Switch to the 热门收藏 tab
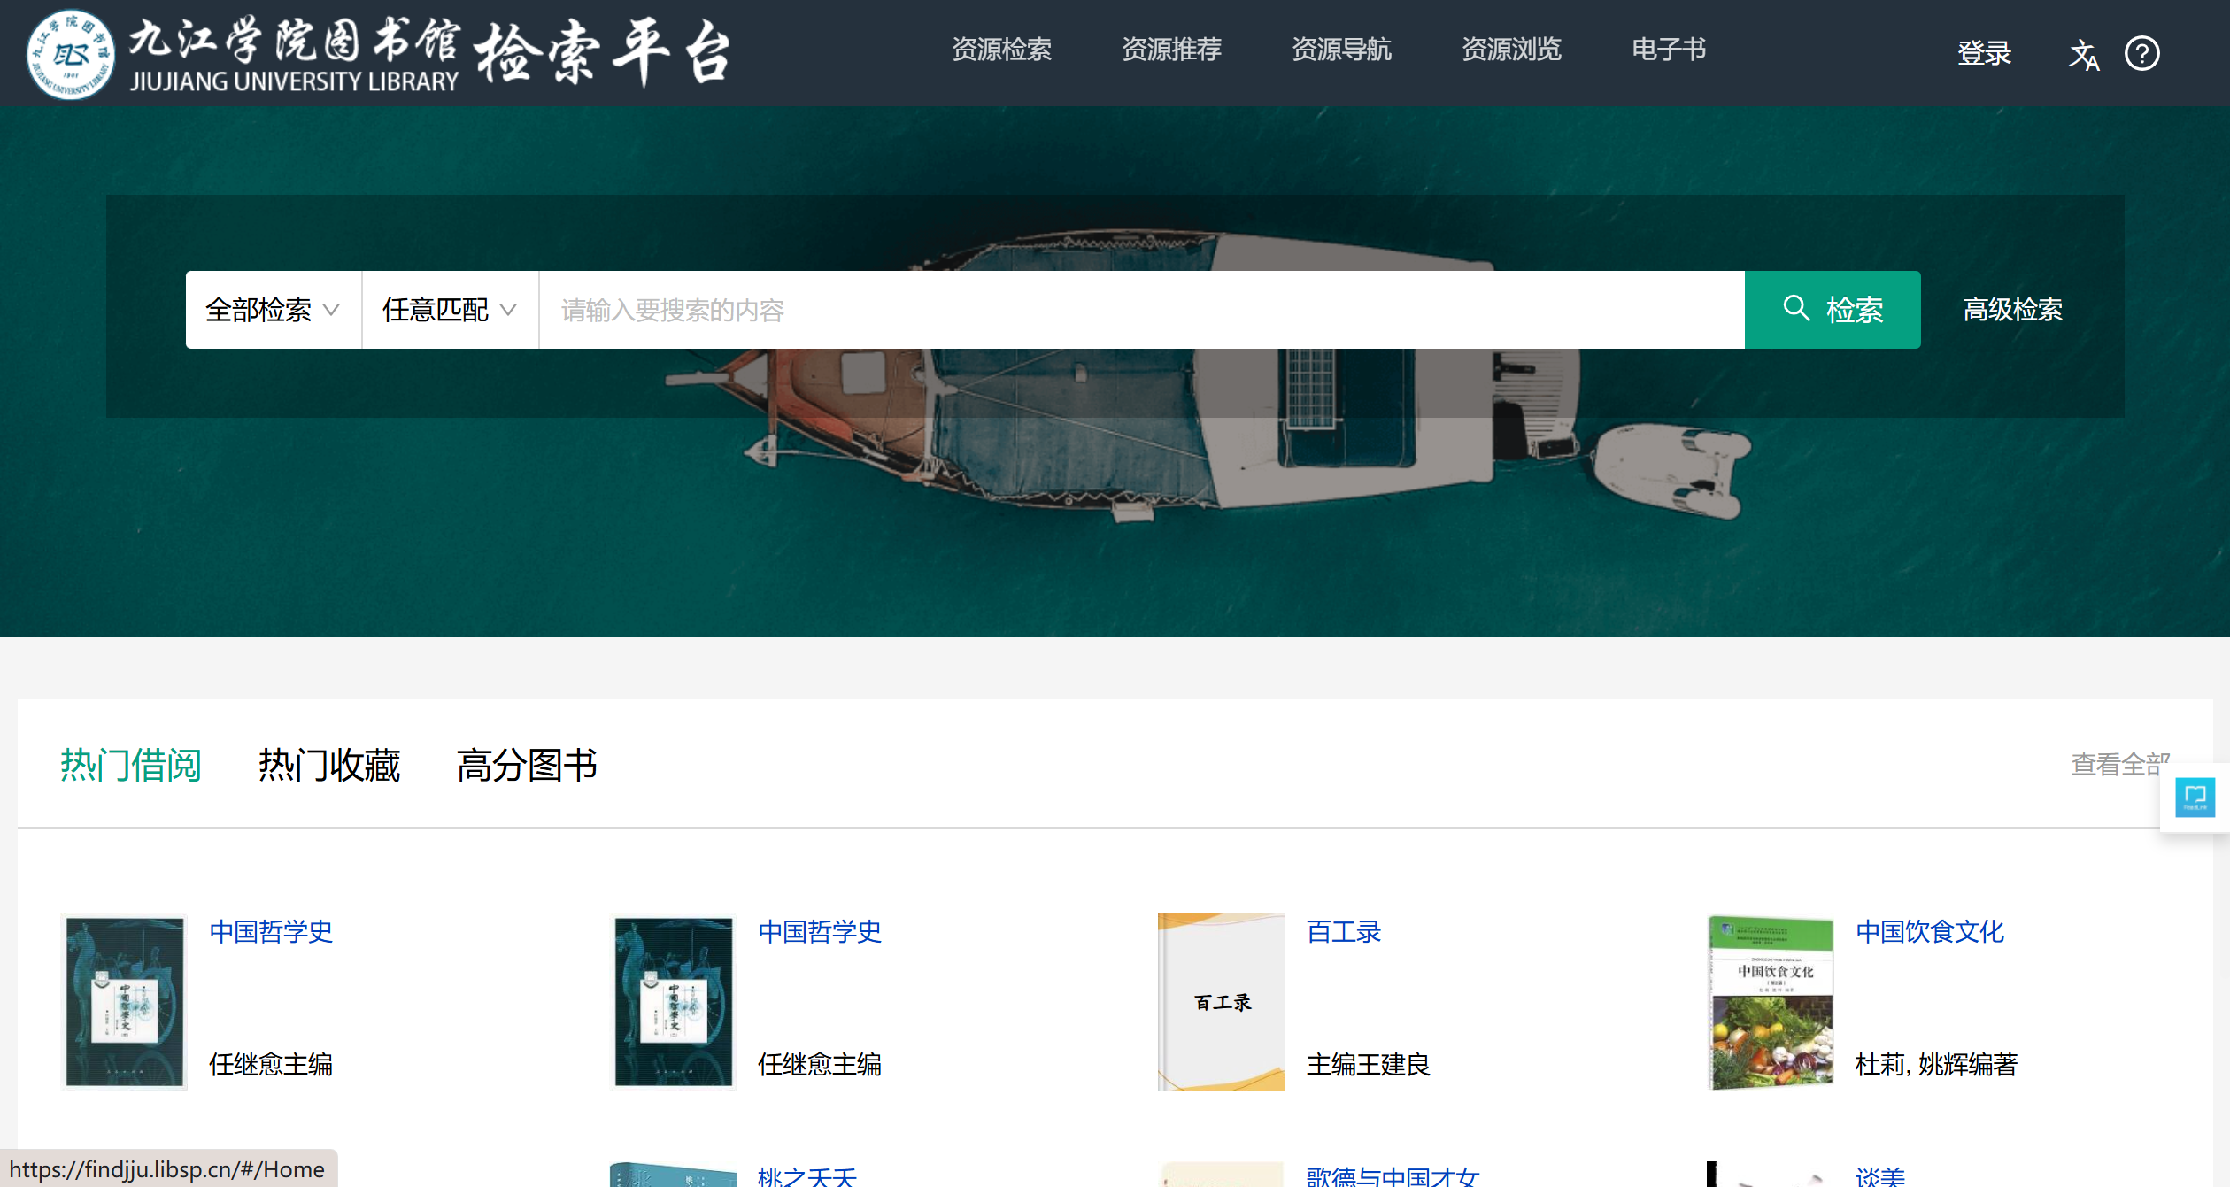Screen dimensions: 2230x1187 pos(328,765)
